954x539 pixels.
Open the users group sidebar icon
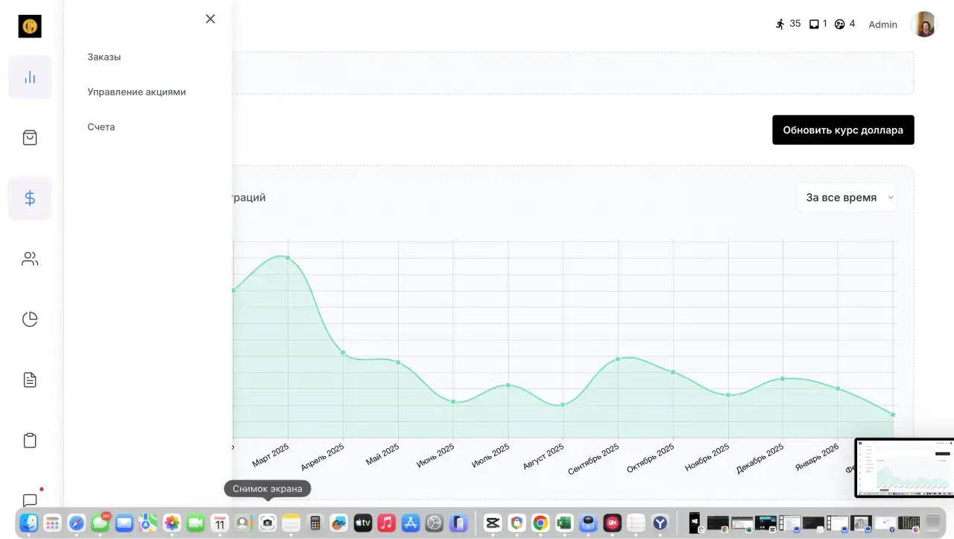(30, 259)
